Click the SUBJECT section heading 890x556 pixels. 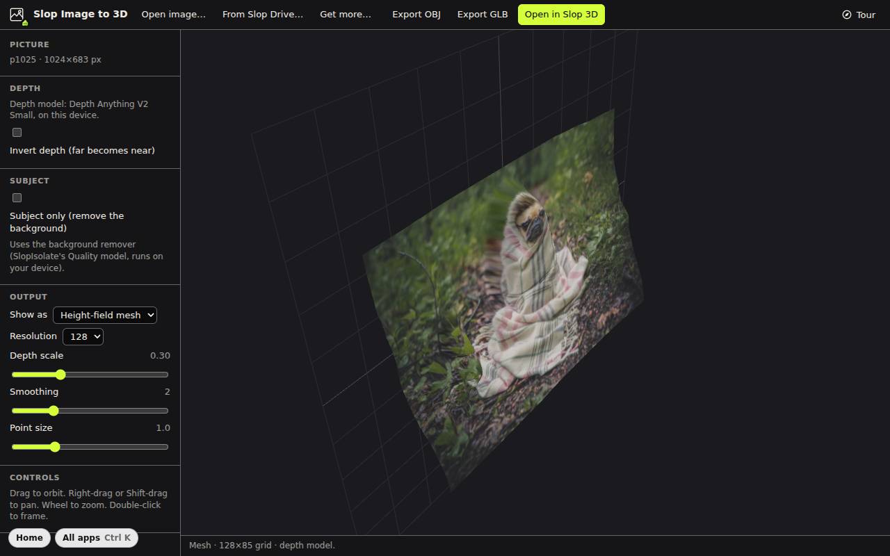click(29, 181)
